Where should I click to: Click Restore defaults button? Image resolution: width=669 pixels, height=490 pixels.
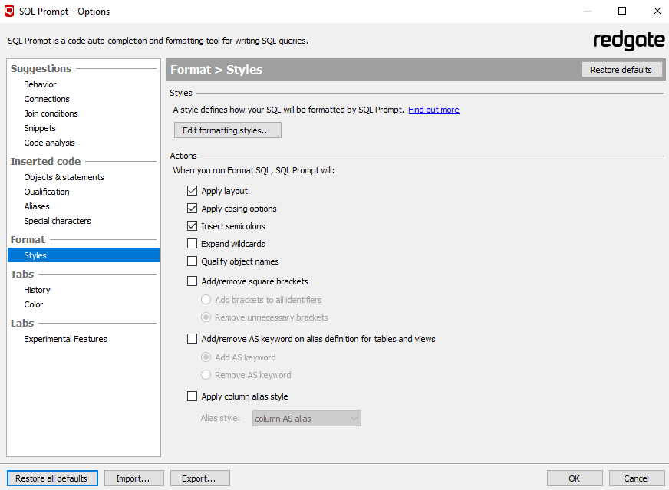pos(621,70)
